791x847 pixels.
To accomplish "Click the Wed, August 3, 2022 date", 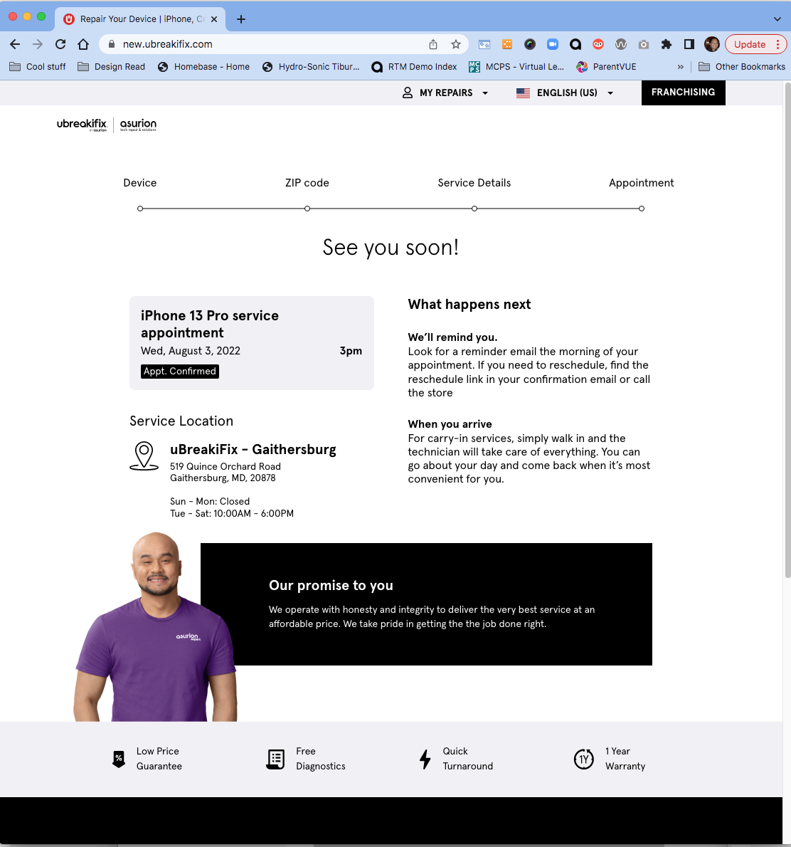I will coord(191,351).
